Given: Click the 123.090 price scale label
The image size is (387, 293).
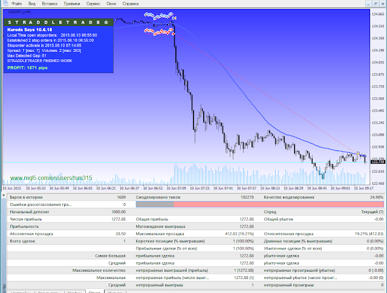Looking at the screenshot, I should [x=378, y=135].
